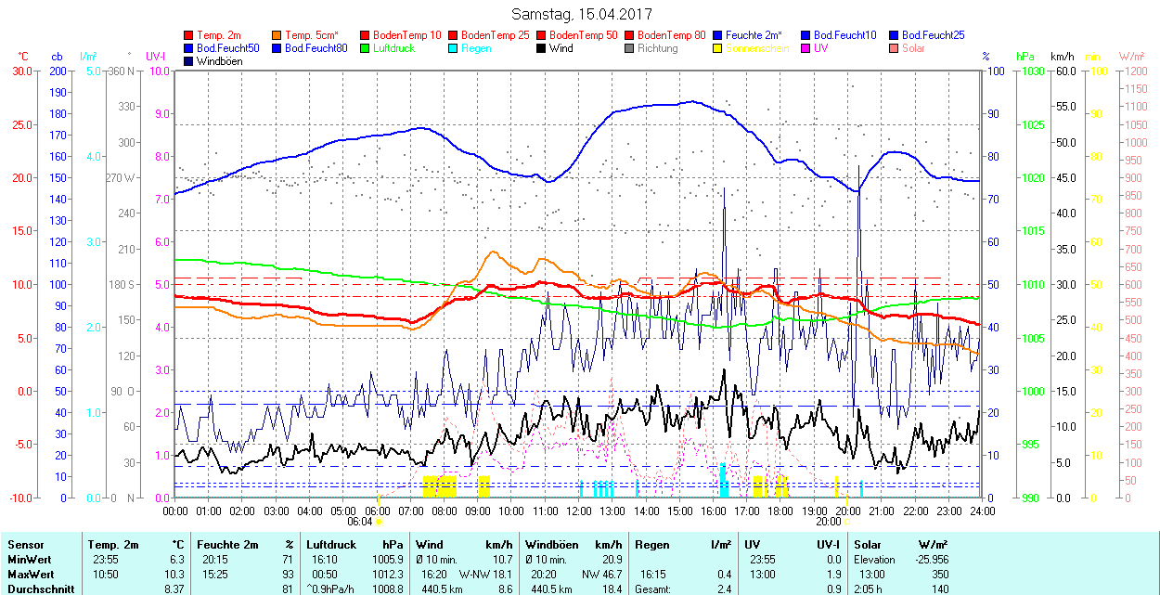This screenshot has height=595, width=1160.
Task: Click the orange Temp. 5cm* legend swatch
Action: 277,35
